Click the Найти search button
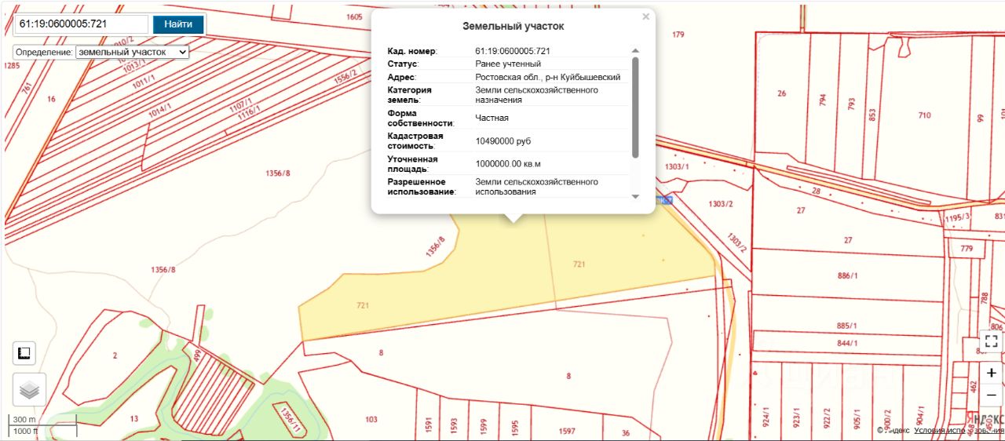The image size is (1005, 441). pos(178,24)
